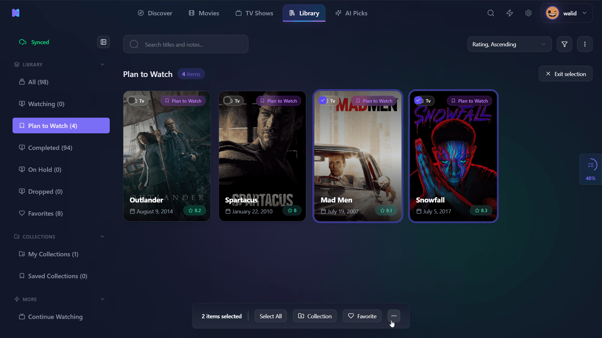The image size is (602, 338).
Task: Select the Spartacus card checkbox
Action: pos(227,100)
